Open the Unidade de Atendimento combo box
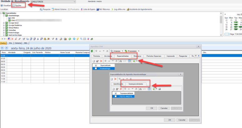Image resolution: width=242 pixels, height=128 pixels. [53, 2]
